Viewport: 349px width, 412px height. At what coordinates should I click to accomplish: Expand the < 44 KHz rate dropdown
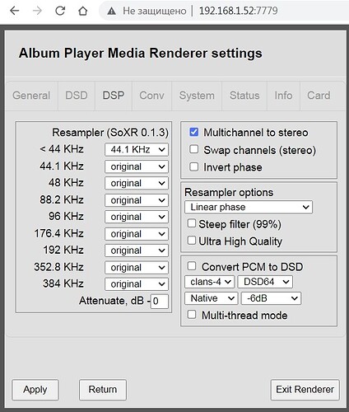pos(137,150)
